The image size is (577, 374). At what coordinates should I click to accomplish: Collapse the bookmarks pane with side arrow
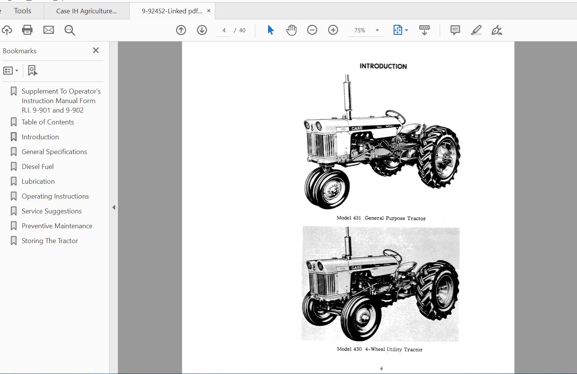coord(114,207)
